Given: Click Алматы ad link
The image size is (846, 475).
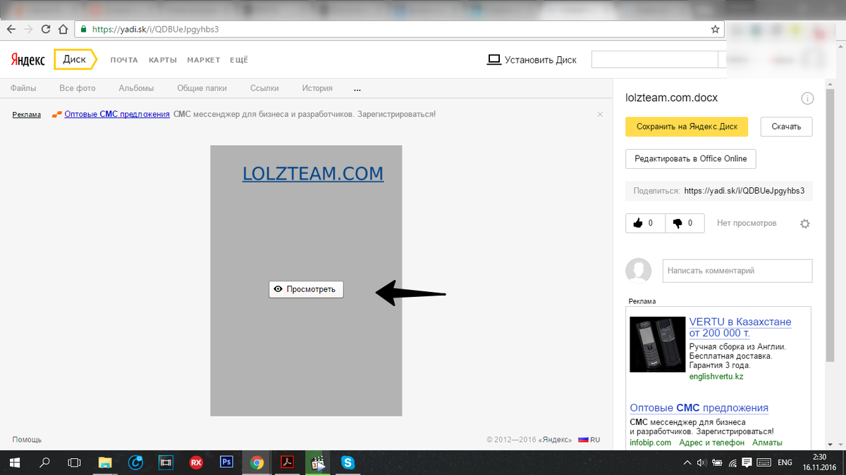Looking at the screenshot, I should [x=767, y=443].
